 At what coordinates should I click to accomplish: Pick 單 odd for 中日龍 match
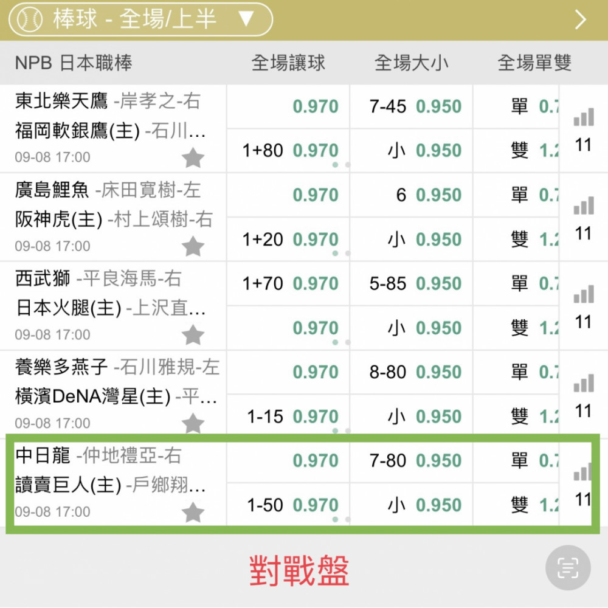(x=516, y=461)
